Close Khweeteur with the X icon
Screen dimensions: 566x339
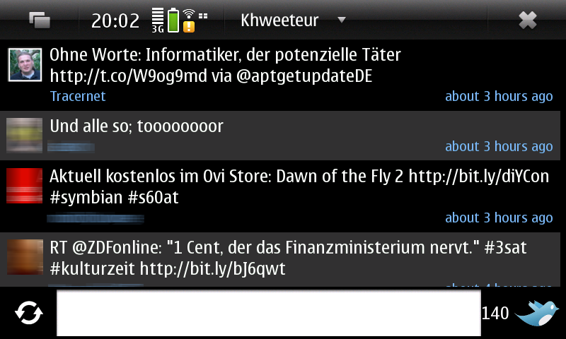tap(528, 20)
